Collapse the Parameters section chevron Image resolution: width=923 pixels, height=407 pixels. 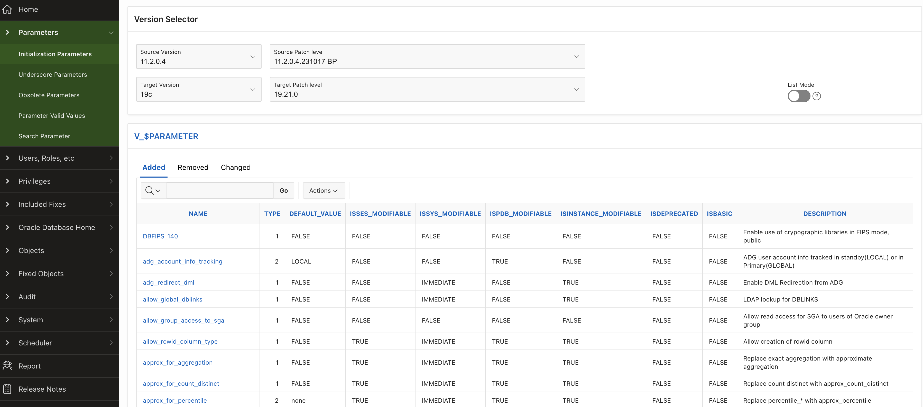click(111, 33)
